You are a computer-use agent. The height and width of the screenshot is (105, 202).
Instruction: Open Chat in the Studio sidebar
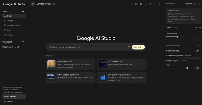pos(14,16)
